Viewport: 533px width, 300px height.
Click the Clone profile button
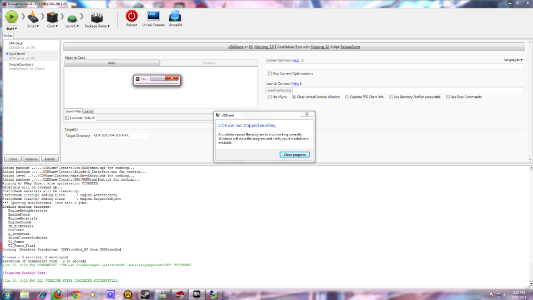coord(13,159)
